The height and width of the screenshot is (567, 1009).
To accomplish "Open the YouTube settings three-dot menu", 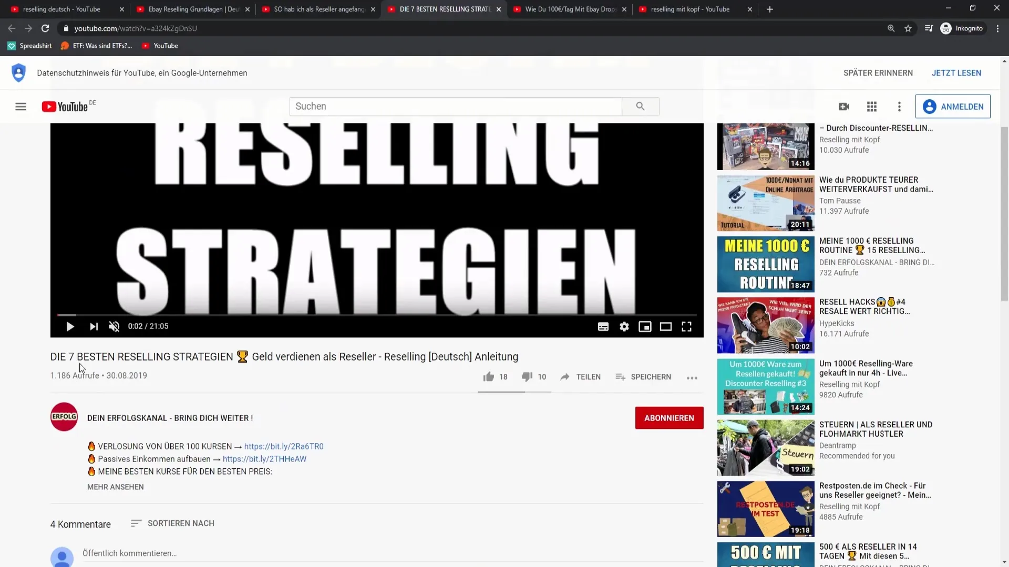I will coord(899,107).
